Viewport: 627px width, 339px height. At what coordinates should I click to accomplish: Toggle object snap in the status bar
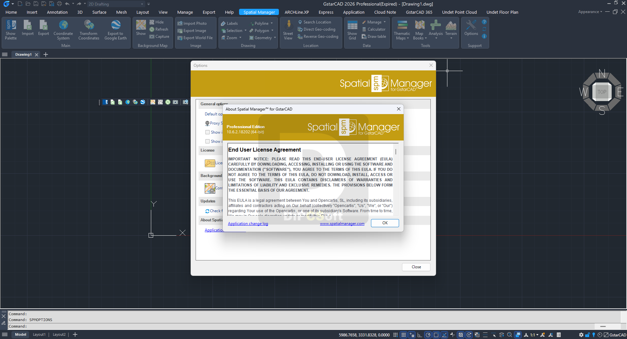(x=436, y=335)
